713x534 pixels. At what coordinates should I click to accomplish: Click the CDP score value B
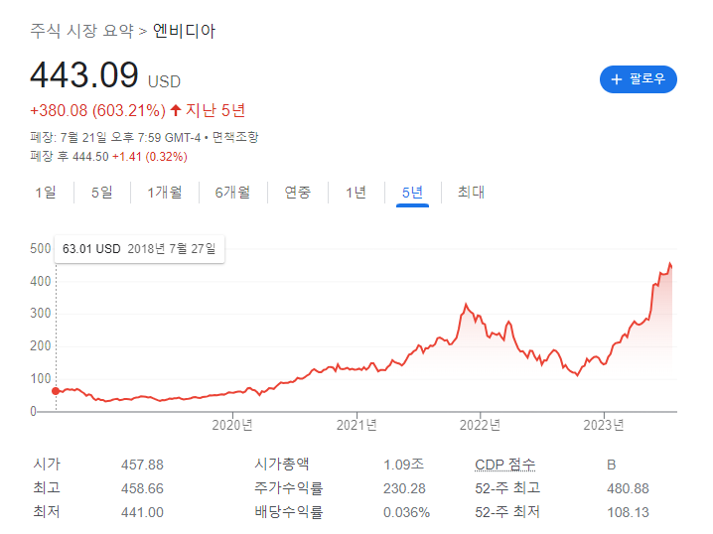(x=611, y=465)
